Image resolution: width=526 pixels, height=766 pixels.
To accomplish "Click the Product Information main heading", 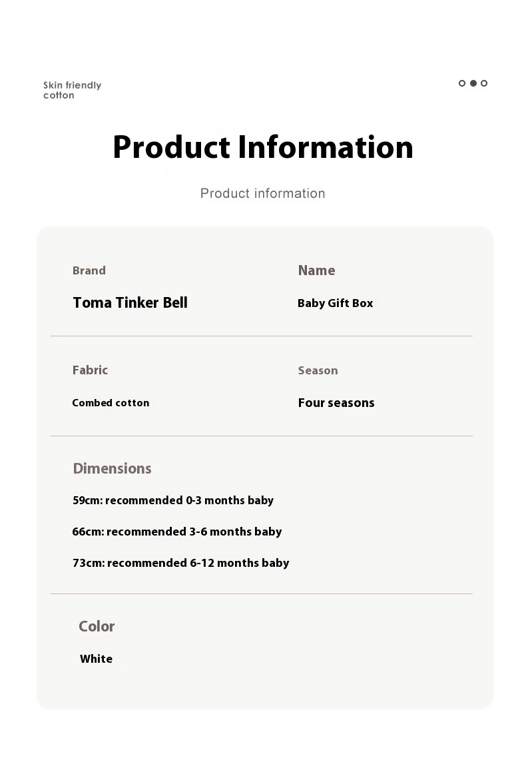I will (263, 147).
